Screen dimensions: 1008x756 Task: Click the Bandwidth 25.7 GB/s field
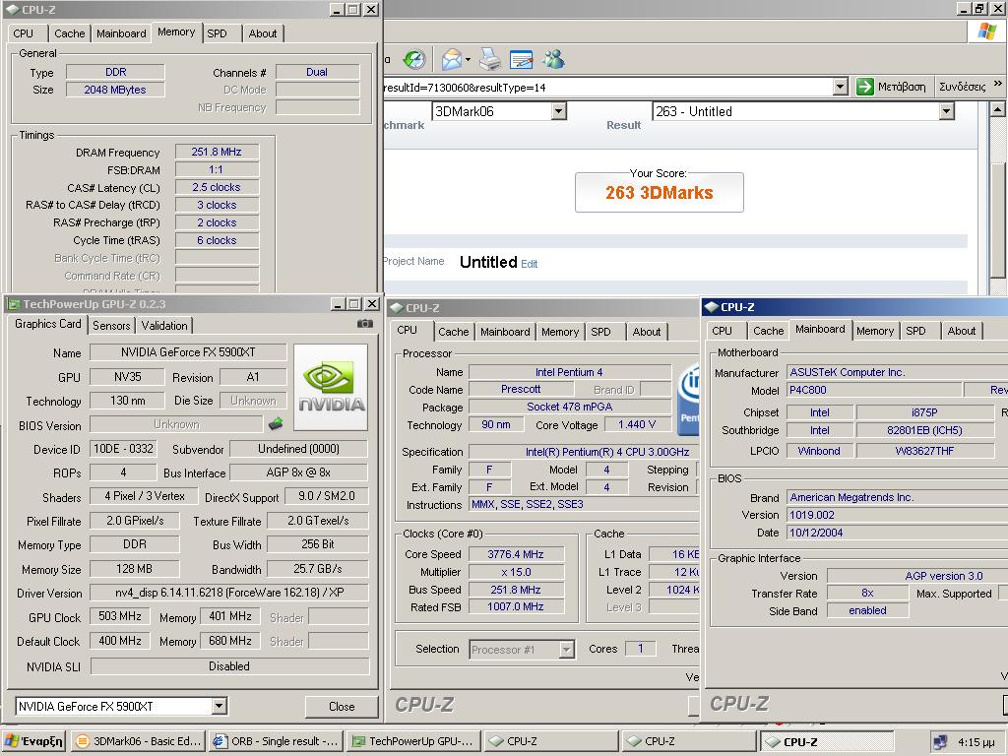tap(318, 568)
